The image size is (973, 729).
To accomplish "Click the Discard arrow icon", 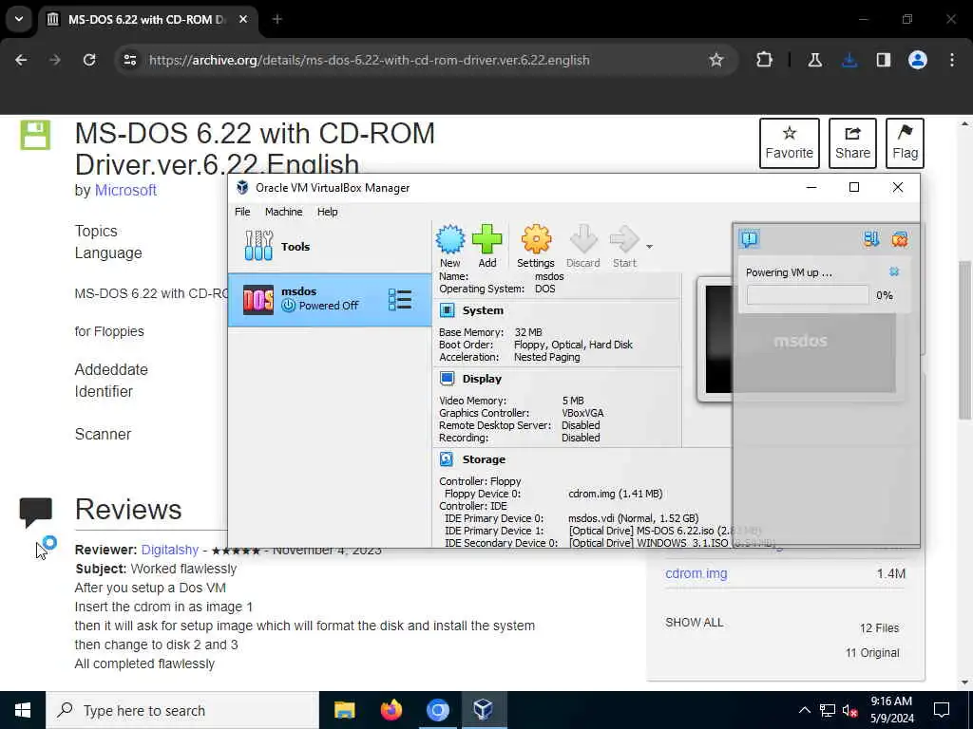I will tap(583, 239).
